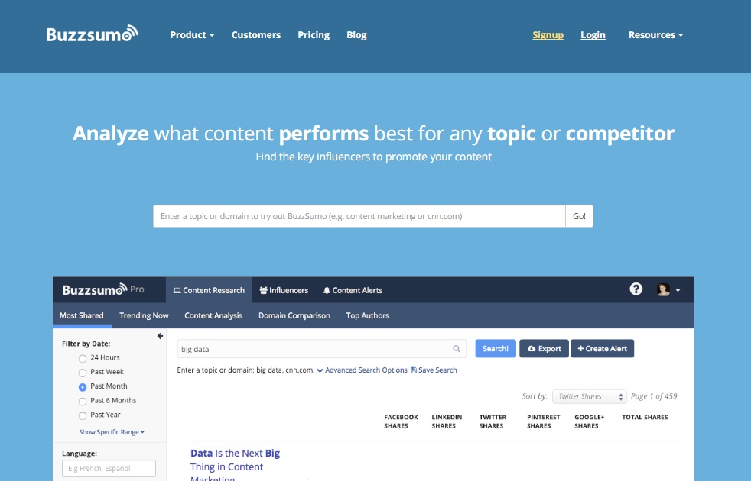
Task: Open the Product dropdown menu
Action: (x=192, y=35)
